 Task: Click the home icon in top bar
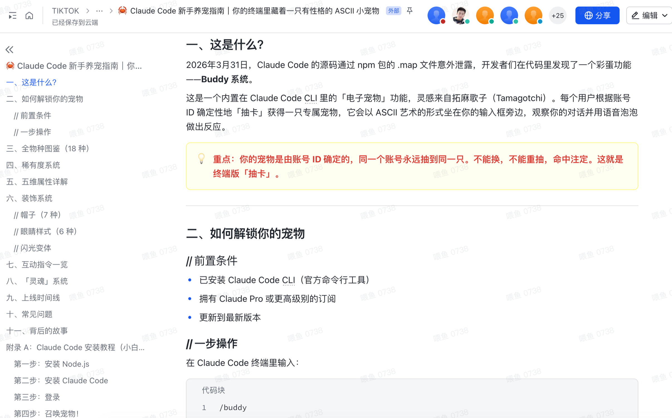coord(29,16)
